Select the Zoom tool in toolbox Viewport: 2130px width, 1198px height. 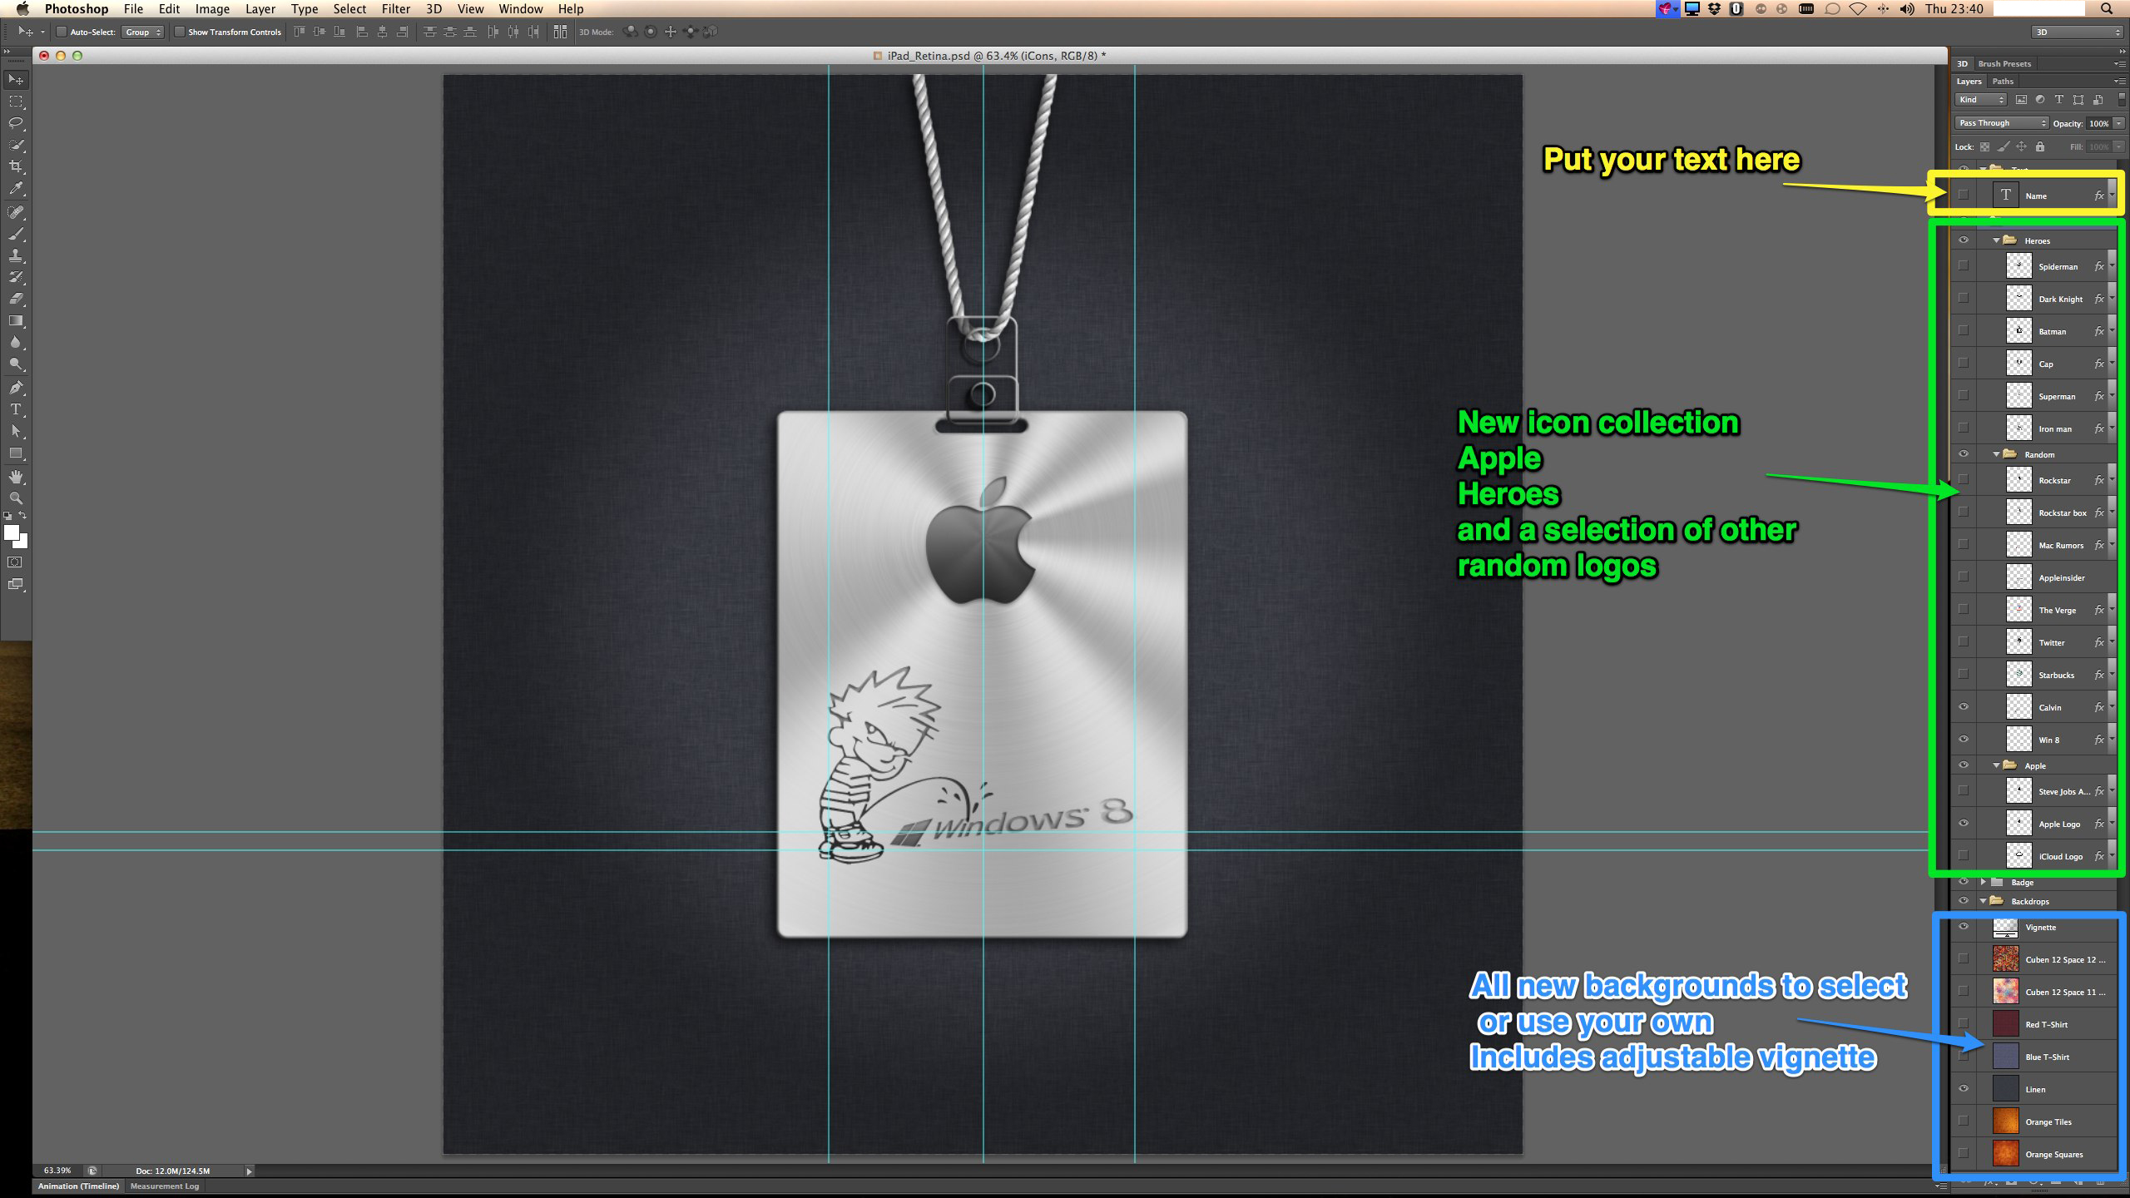[16, 498]
